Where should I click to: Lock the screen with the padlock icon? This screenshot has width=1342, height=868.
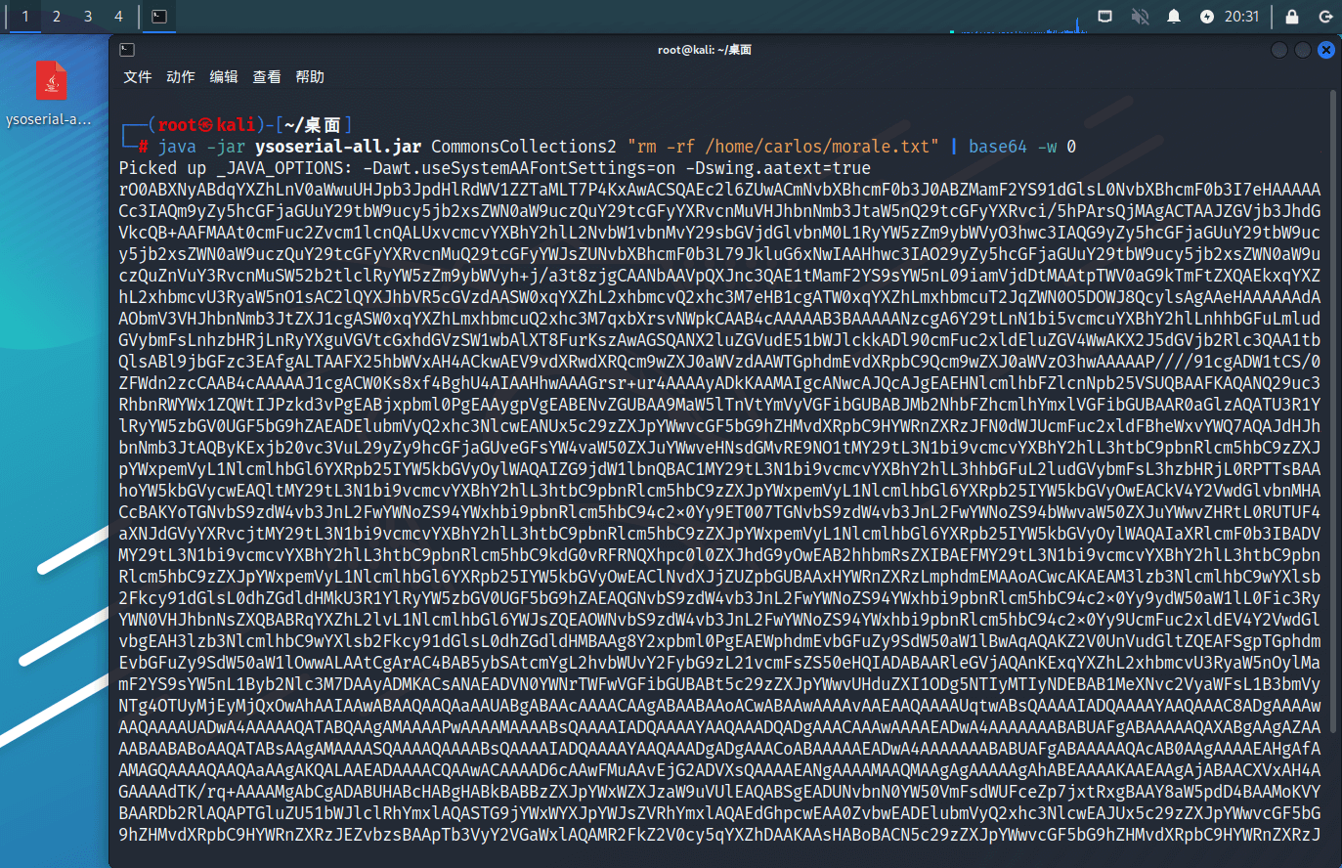click(x=1292, y=17)
